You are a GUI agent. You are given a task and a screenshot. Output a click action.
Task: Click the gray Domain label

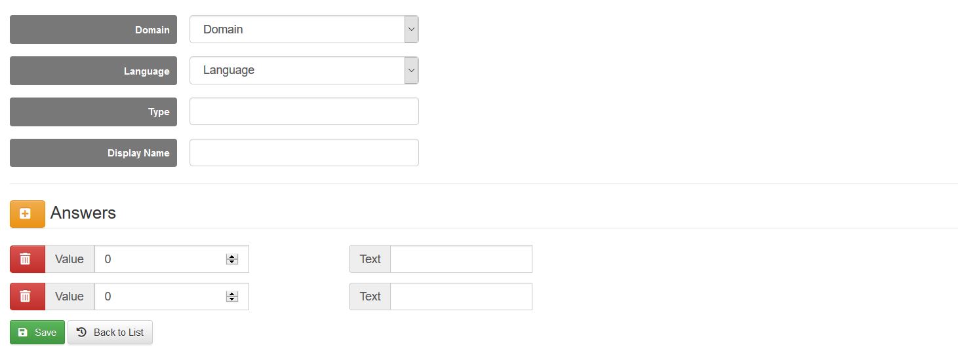pos(93,29)
